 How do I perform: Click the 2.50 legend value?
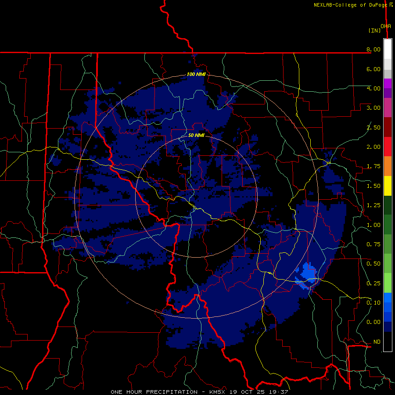coord(373,127)
